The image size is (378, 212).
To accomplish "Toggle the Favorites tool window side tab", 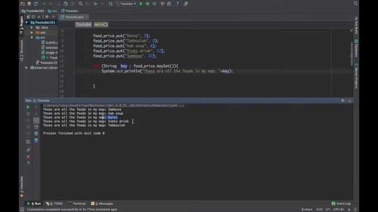I will coord(21,187).
